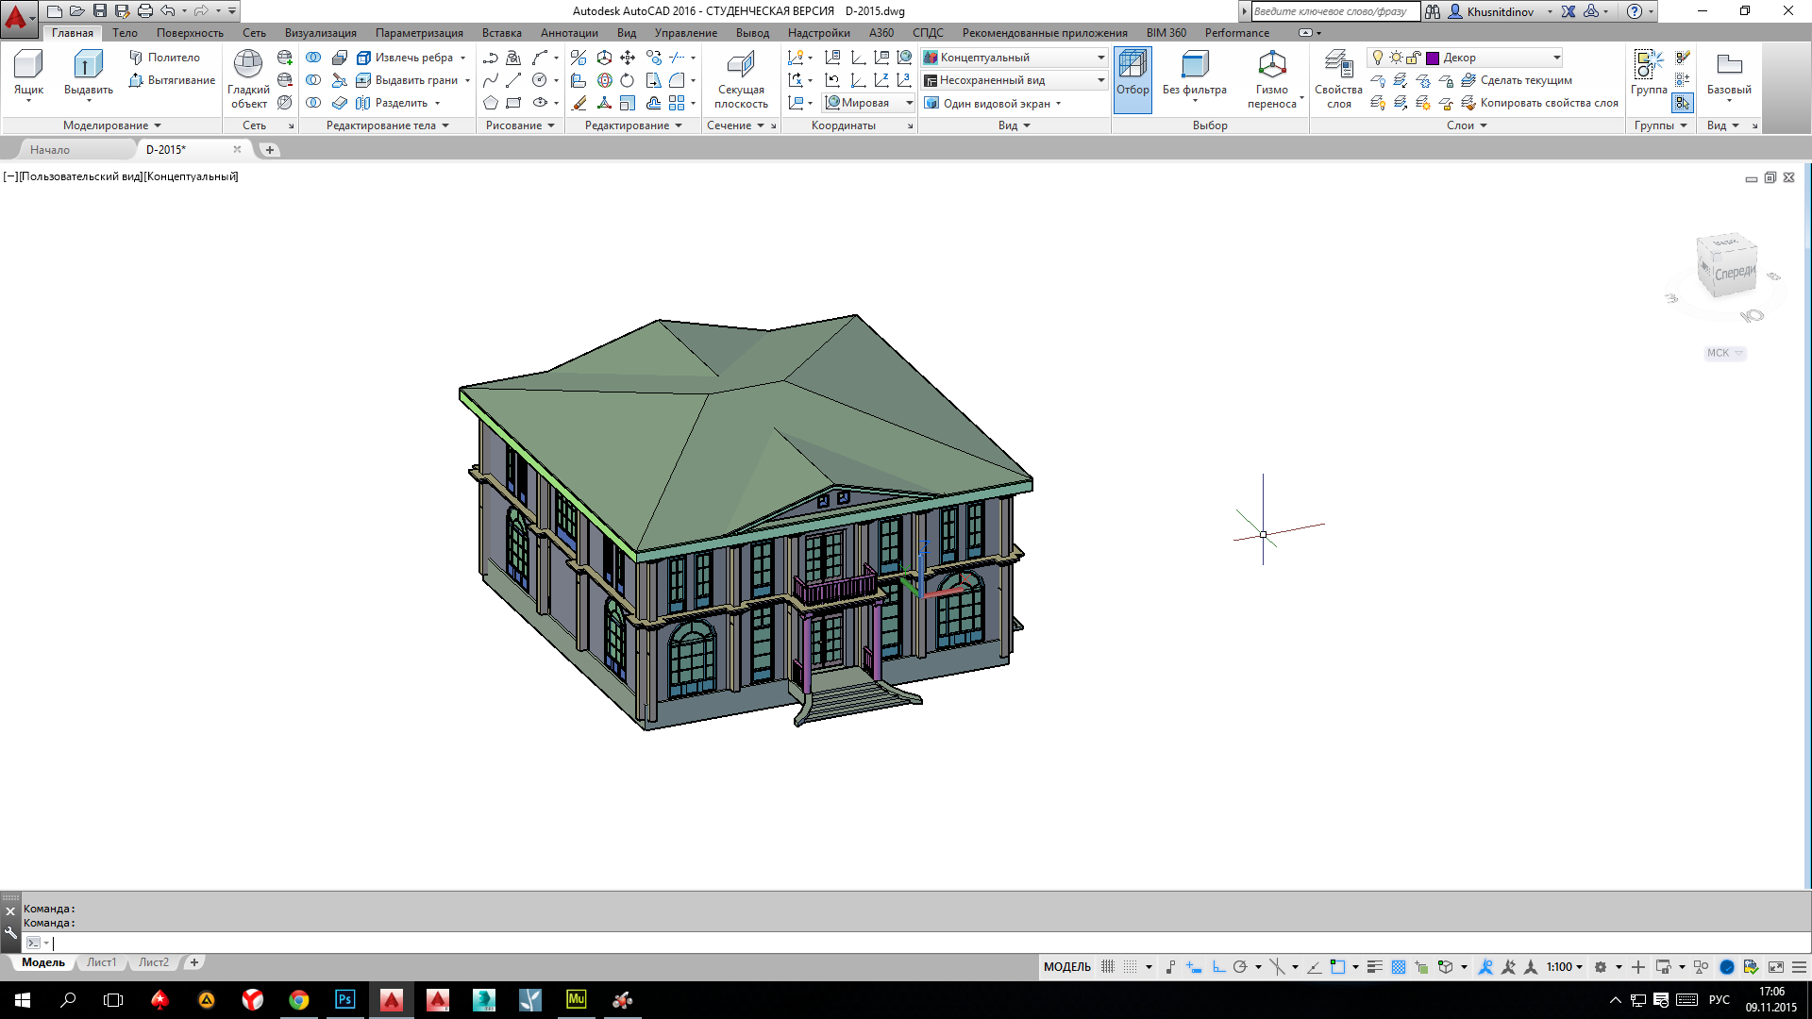Viewport: 1812px width, 1019px height.
Task: Click the AutoCAD application menu logo
Action: [x=17, y=17]
